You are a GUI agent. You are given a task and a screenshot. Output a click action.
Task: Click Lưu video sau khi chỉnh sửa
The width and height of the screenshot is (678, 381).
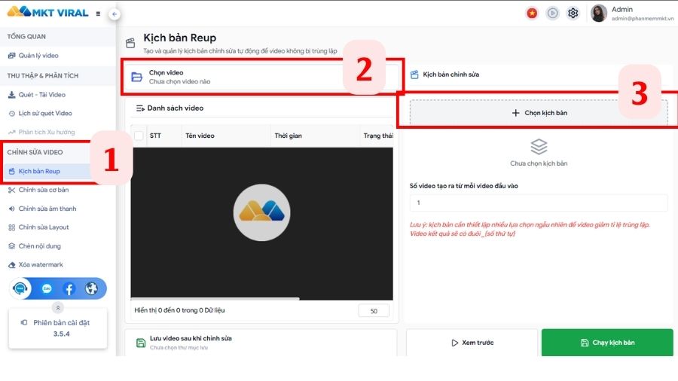click(x=261, y=343)
